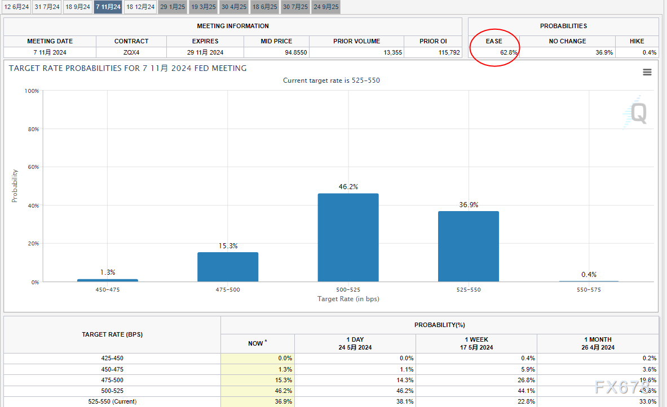This screenshot has width=667, height=407.
Task: Select the 525-550 (Current) table row label
Action: [x=112, y=401]
